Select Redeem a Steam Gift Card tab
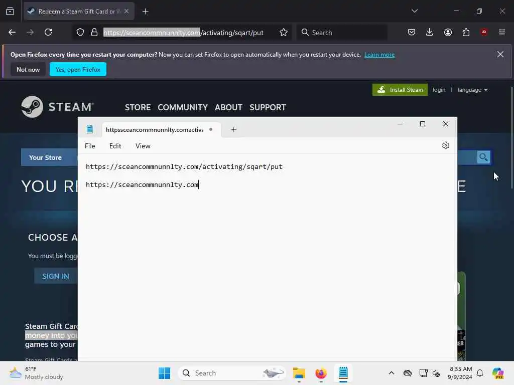Image resolution: width=514 pixels, height=385 pixels. click(x=79, y=11)
